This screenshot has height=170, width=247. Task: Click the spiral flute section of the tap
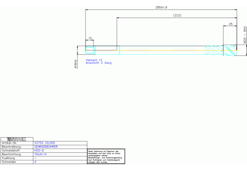(x=214, y=50)
